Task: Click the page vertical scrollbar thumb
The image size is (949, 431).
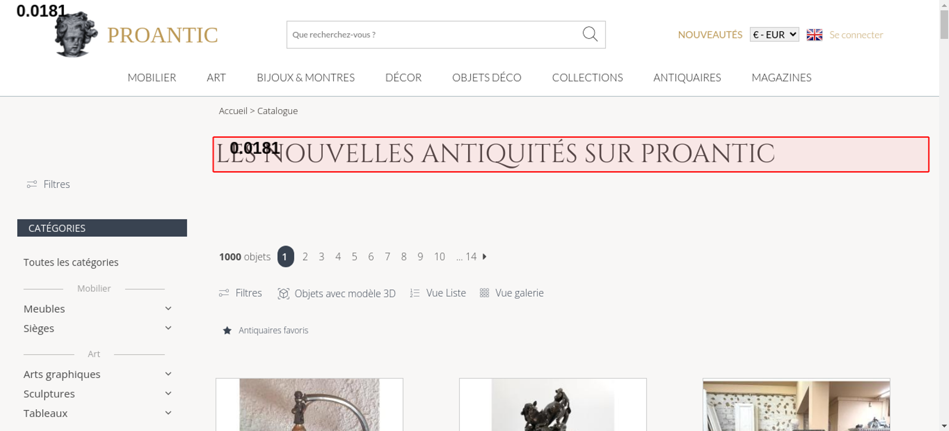Action: click(x=944, y=25)
